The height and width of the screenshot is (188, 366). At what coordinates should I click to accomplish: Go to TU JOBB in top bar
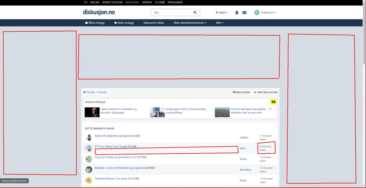pos(160,2)
